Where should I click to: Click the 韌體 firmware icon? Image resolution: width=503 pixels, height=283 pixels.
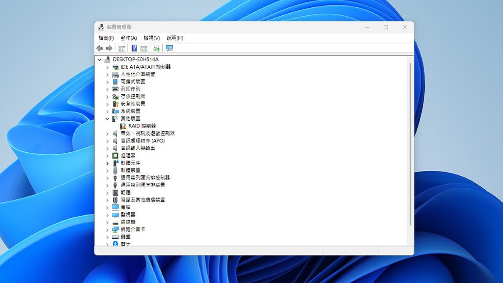click(x=115, y=192)
